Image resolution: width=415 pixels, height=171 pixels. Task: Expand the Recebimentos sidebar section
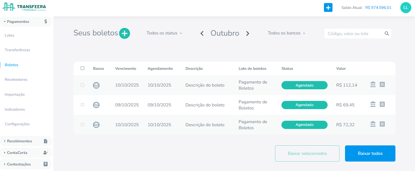pyautogui.click(x=20, y=141)
